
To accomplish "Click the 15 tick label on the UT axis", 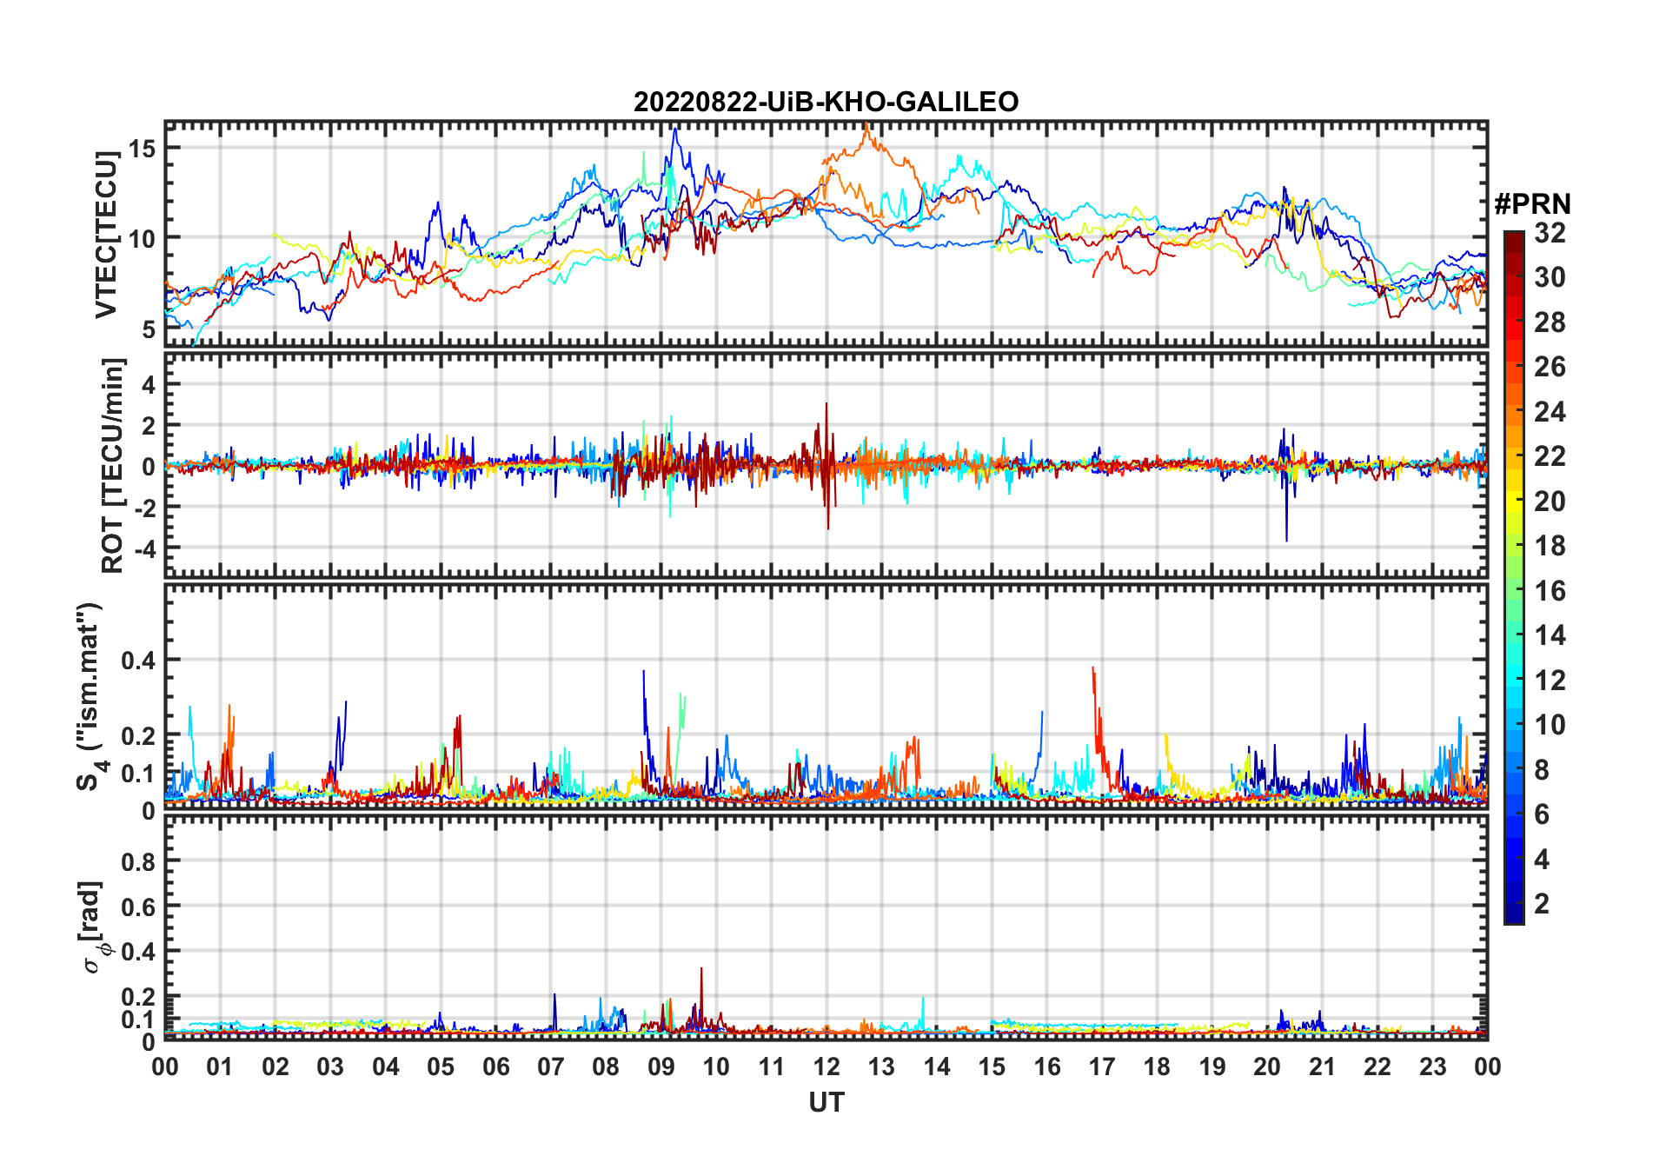I will (992, 1066).
